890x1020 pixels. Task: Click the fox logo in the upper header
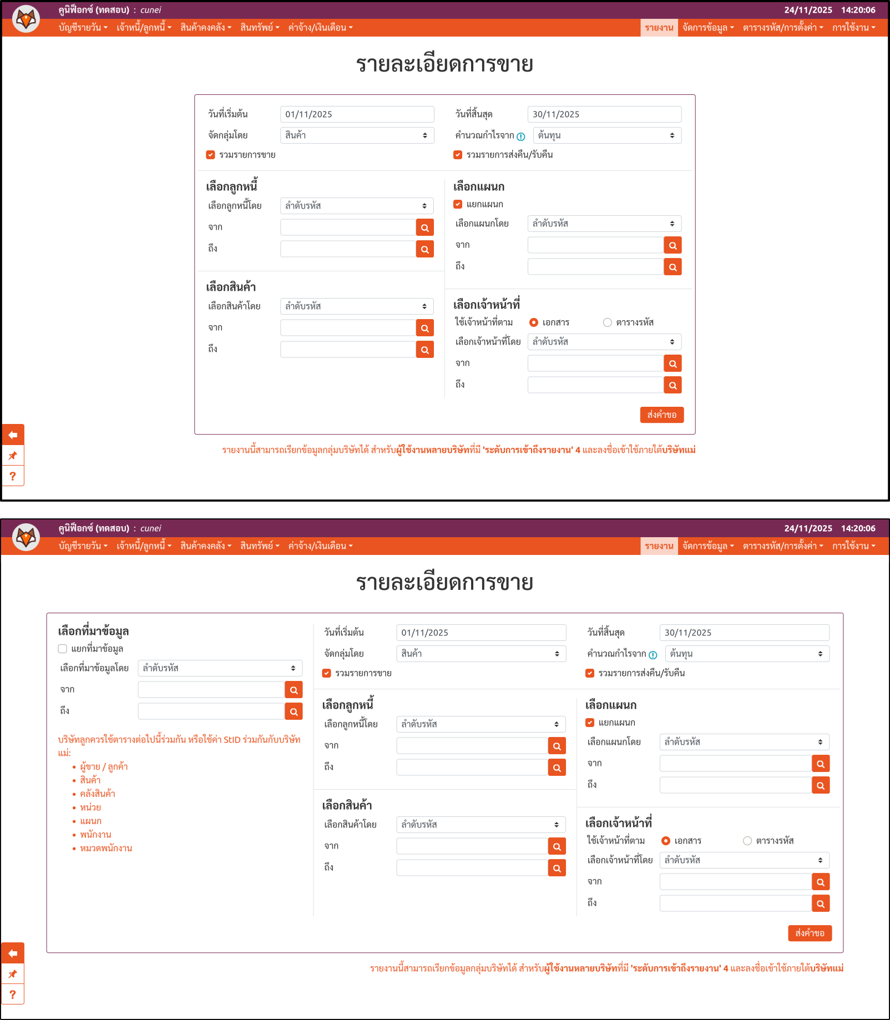pos(26,19)
